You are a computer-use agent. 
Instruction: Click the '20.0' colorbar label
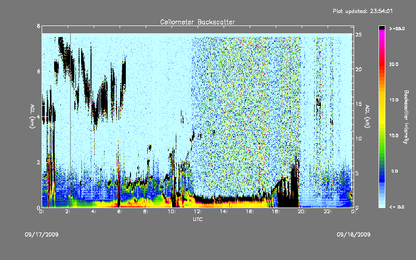(x=394, y=64)
